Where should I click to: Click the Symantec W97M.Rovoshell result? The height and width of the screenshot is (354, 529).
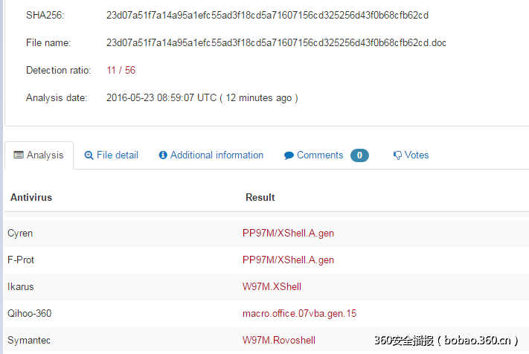pos(279,341)
